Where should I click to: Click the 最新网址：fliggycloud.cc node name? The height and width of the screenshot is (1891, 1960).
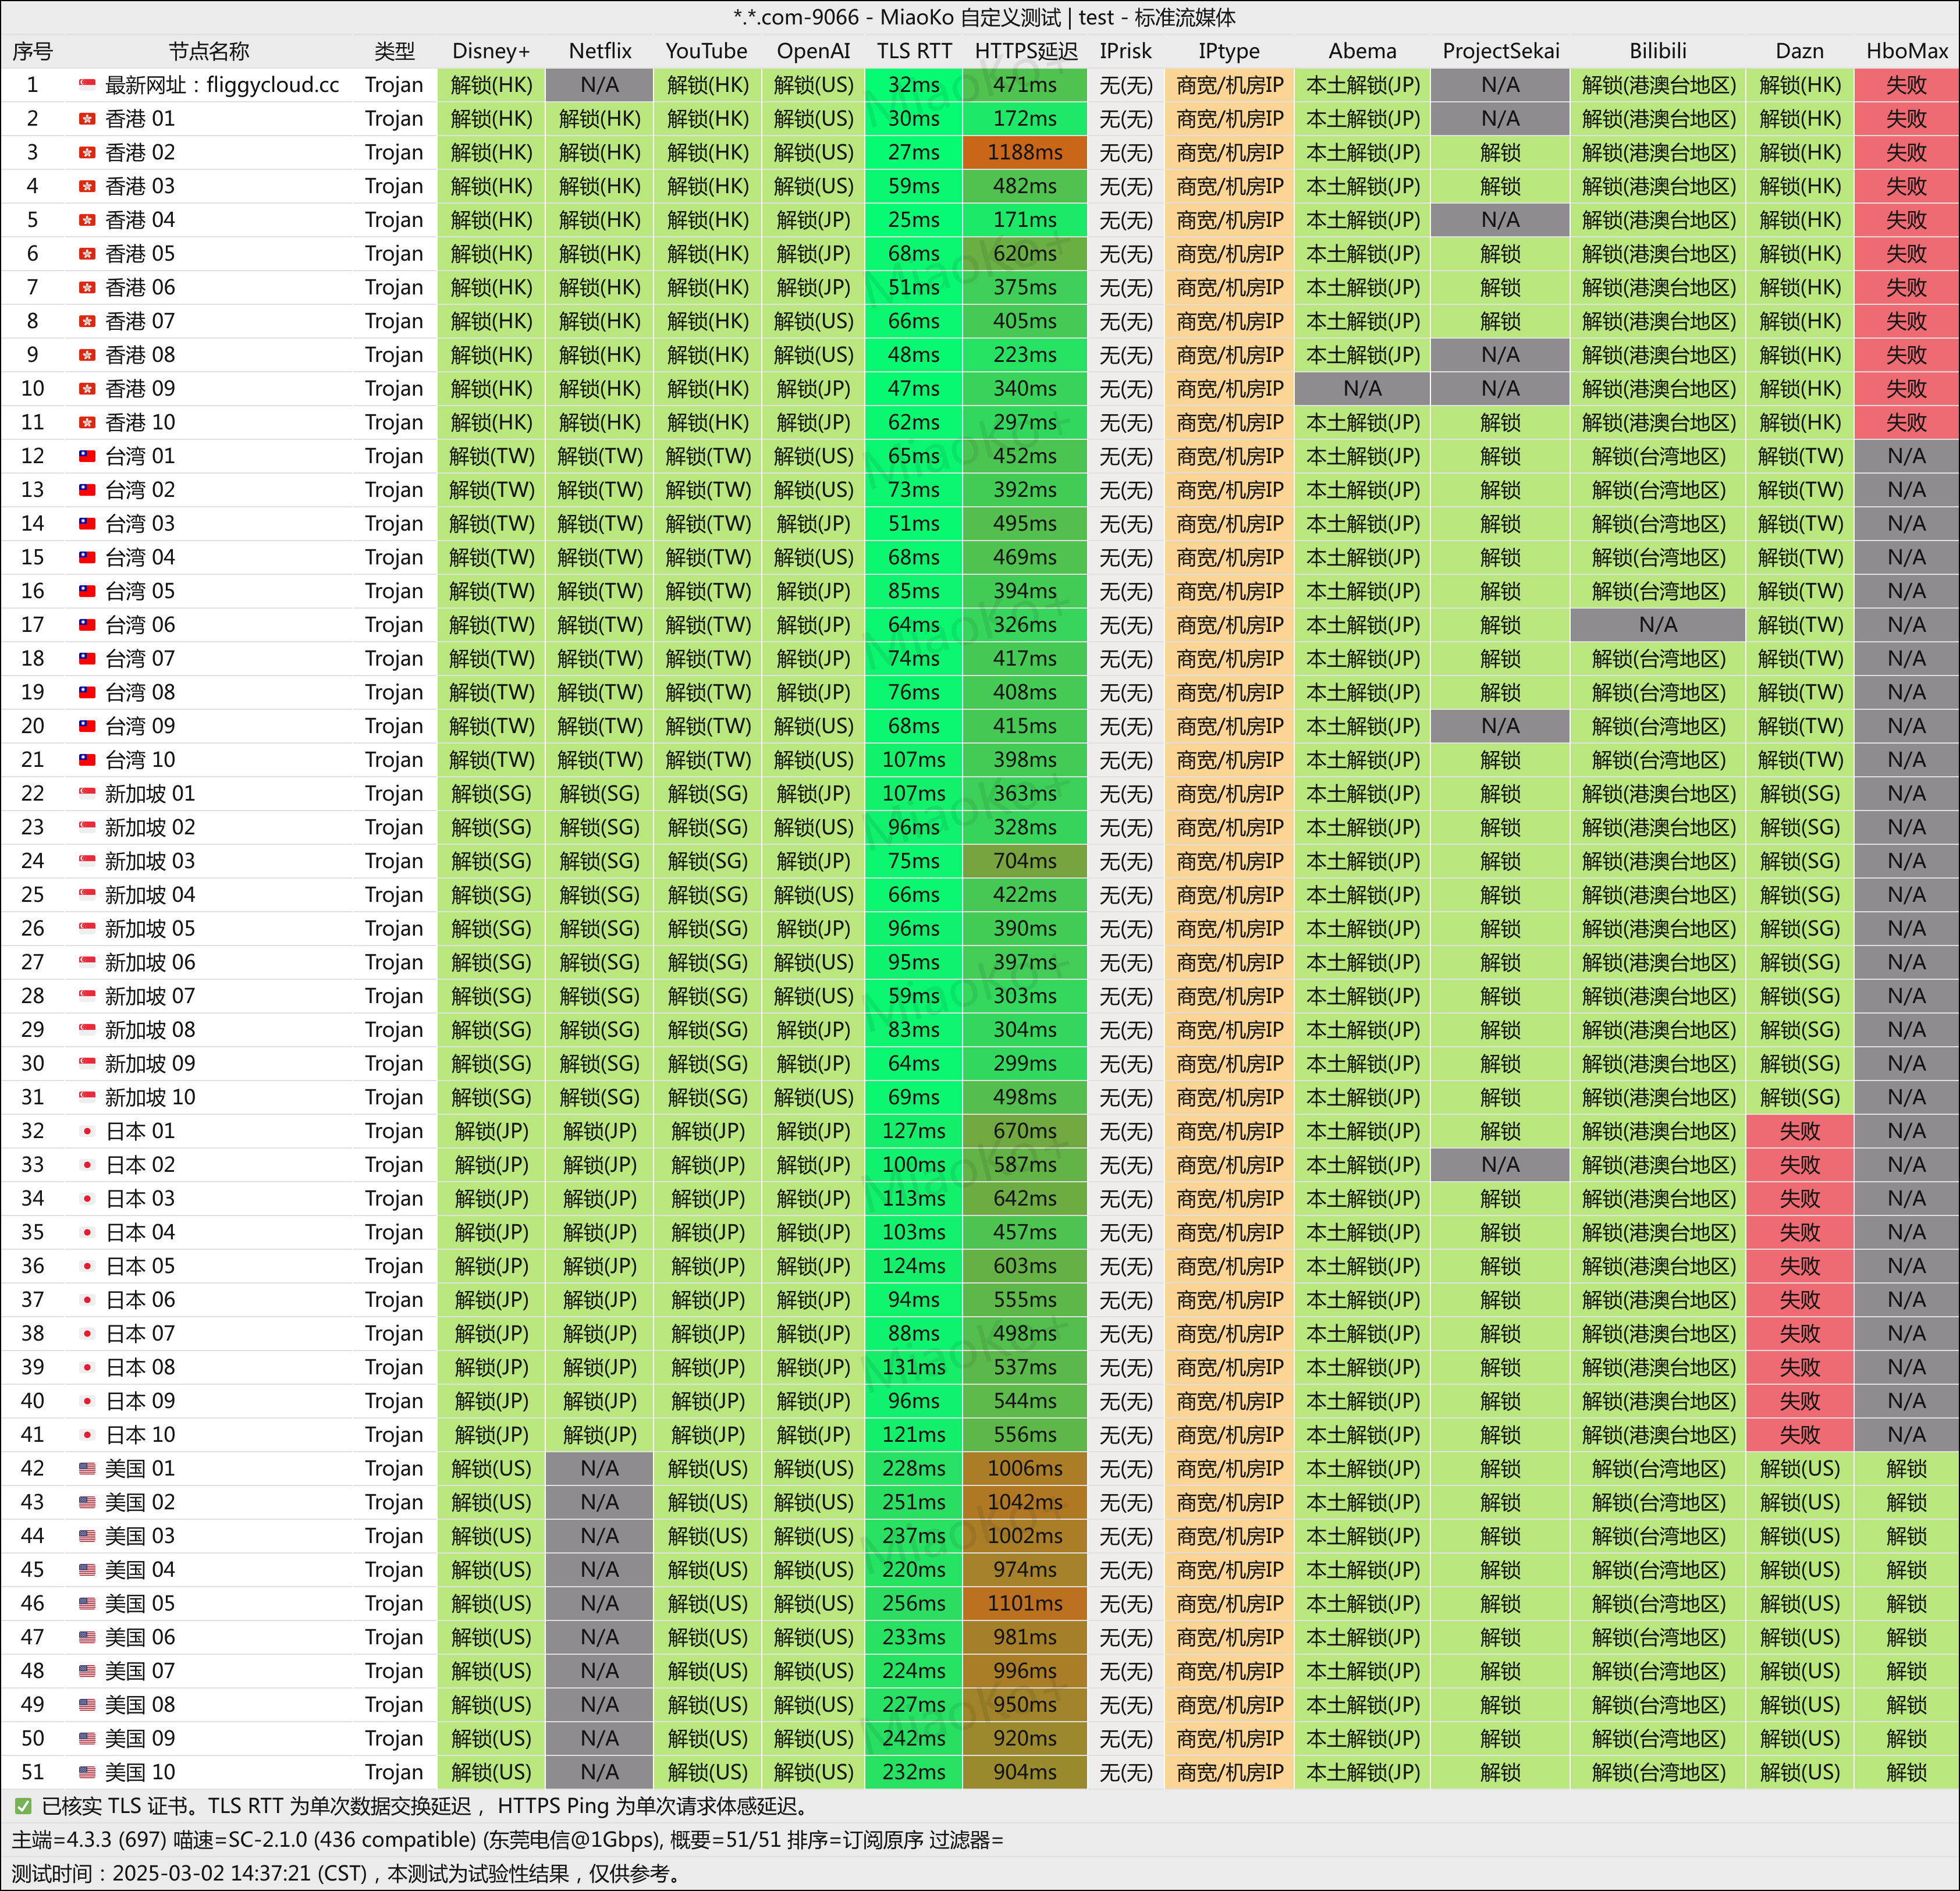pyautogui.click(x=222, y=85)
